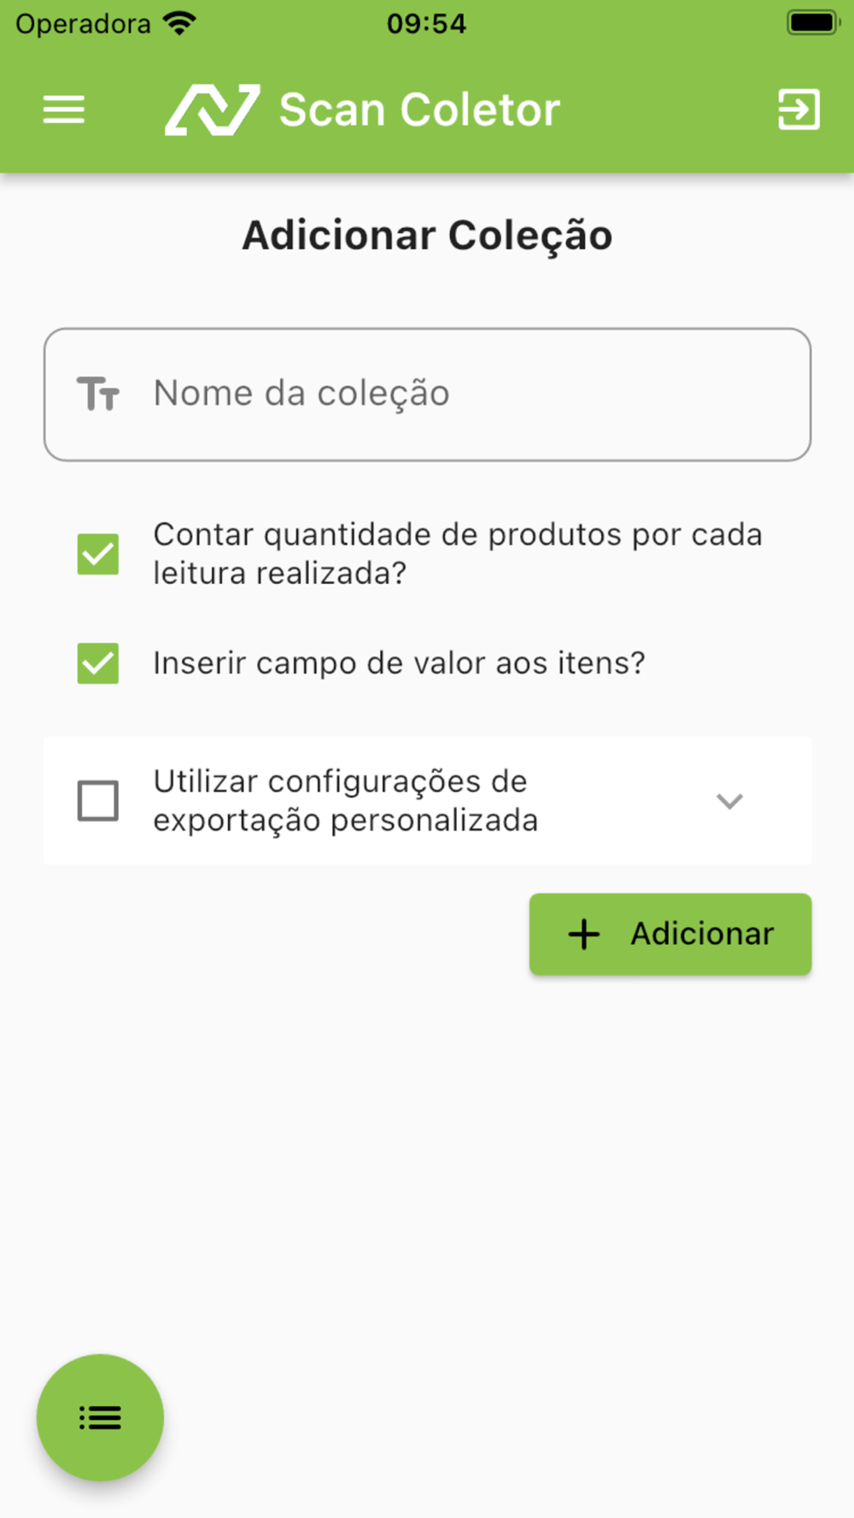854x1518 pixels.
Task: Tap the logout exit icon
Action: [798, 110]
